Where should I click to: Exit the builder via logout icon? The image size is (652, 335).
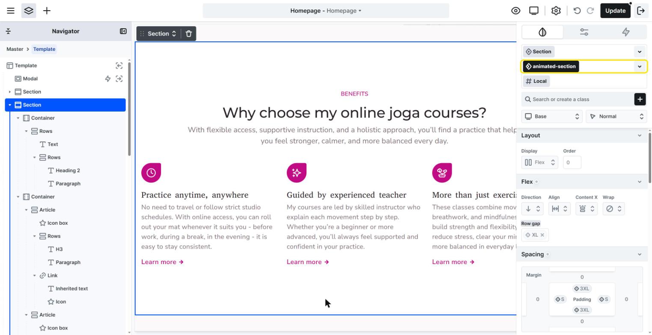(641, 11)
